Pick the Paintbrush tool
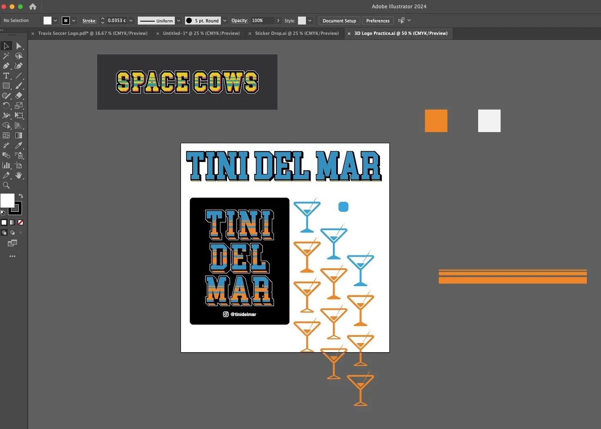This screenshot has height=429, width=601. [x=19, y=86]
